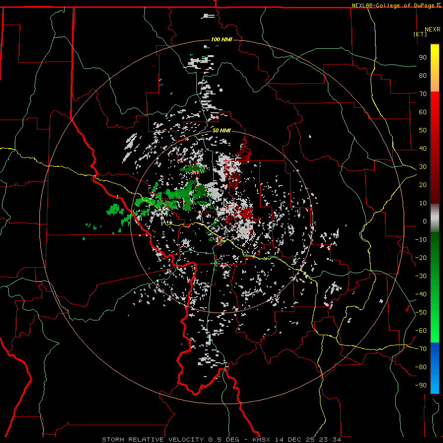Viewport: 443px width, 443px height.
Task: Click the 60 tick label on velocity scale
Action: click(423, 112)
